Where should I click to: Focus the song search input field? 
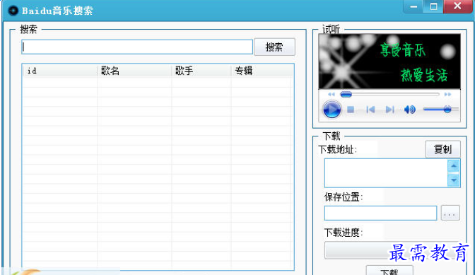tap(137, 47)
